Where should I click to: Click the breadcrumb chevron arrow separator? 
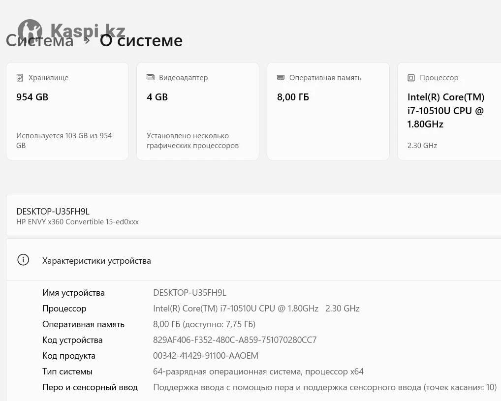coord(87,41)
